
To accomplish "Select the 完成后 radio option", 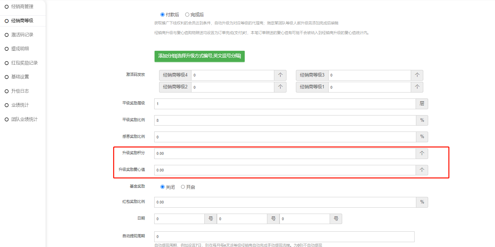I will pyautogui.click(x=187, y=15).
